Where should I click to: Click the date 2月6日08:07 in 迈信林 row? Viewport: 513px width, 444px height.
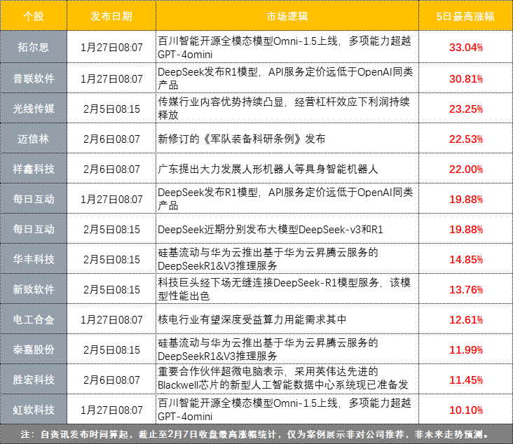(111, 139)
